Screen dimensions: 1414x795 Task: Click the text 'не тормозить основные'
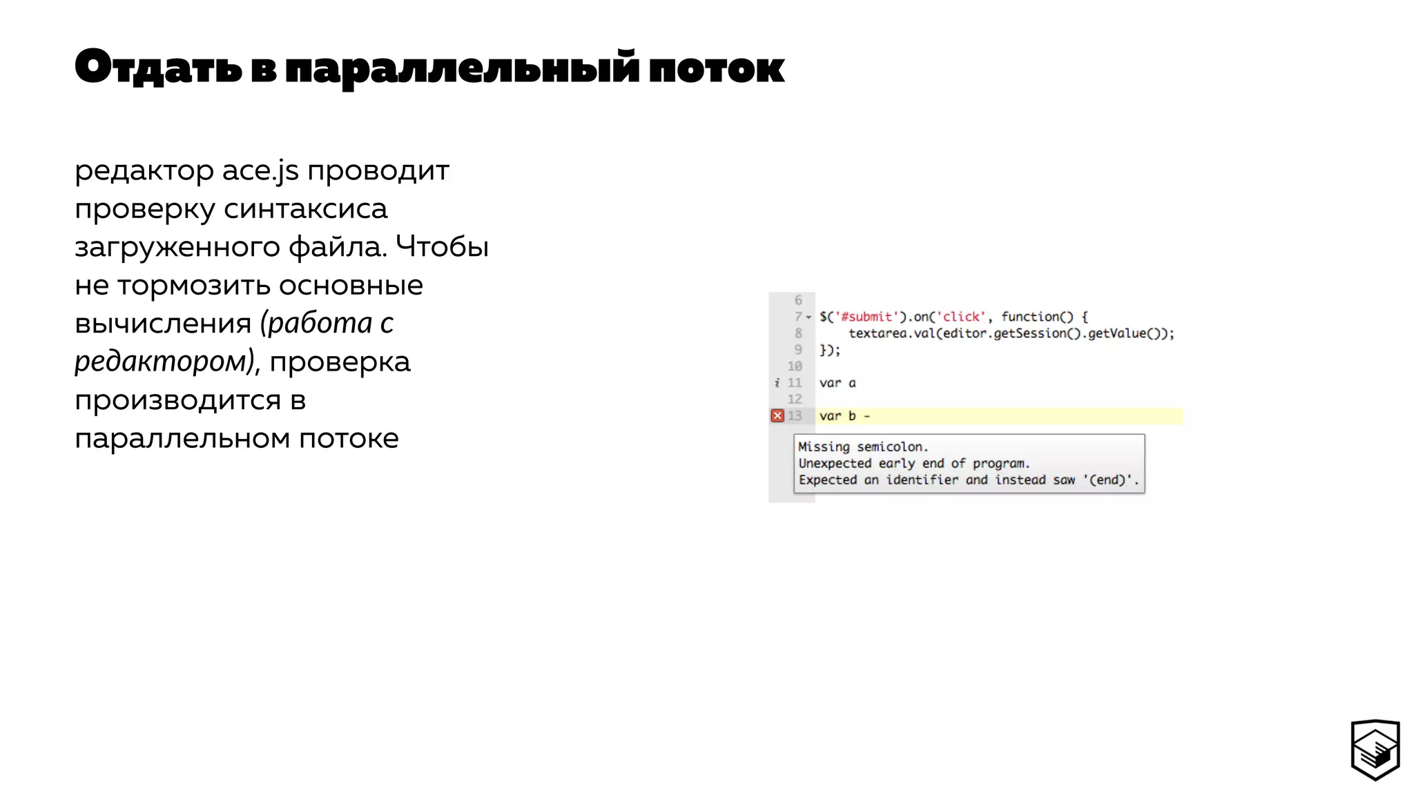click(x=249, y=286)
